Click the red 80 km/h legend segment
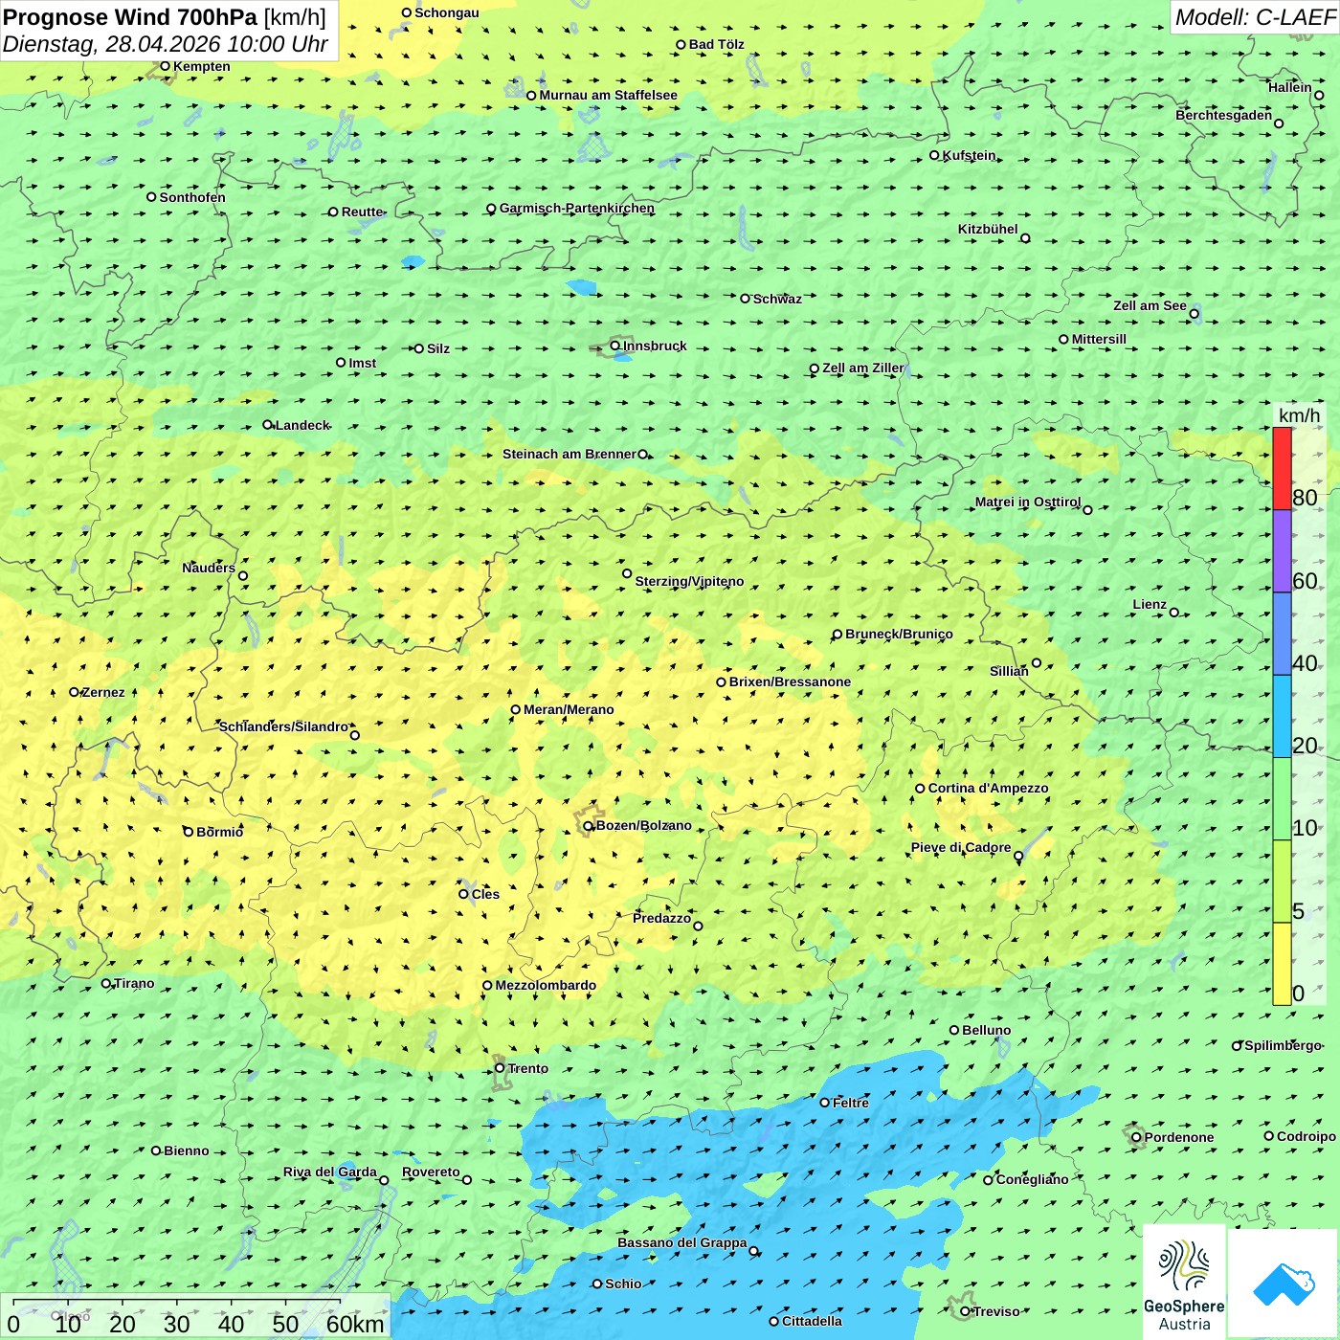 coord(1282,469)
